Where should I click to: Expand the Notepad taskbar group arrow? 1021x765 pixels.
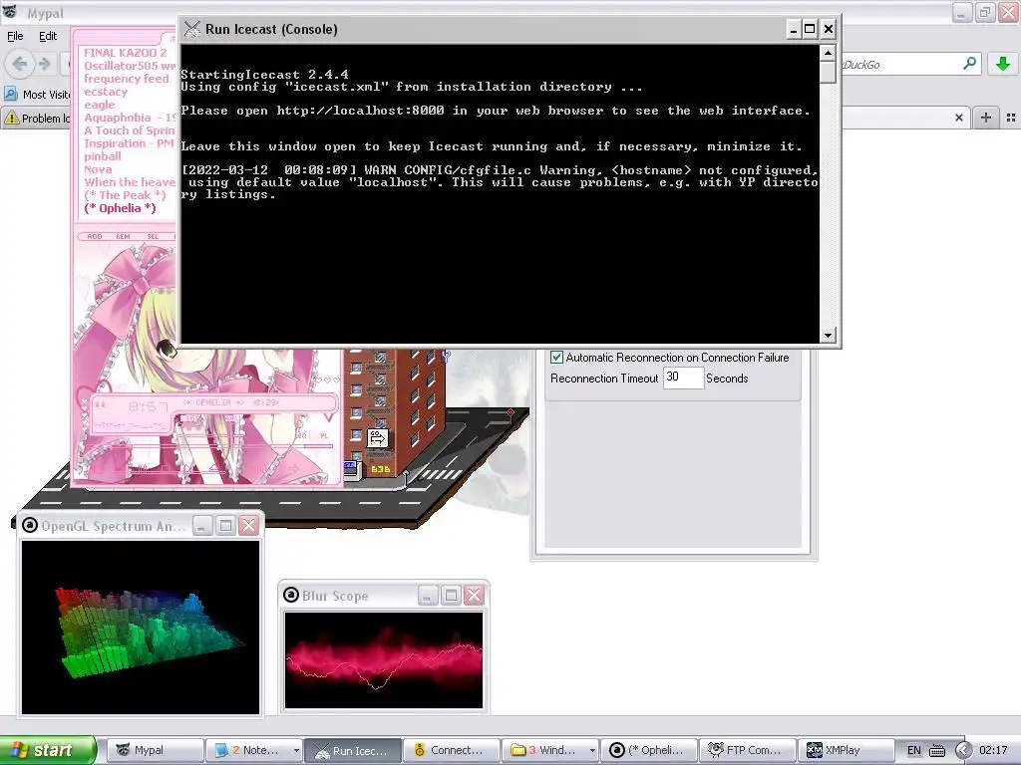(x=296, y=750)
